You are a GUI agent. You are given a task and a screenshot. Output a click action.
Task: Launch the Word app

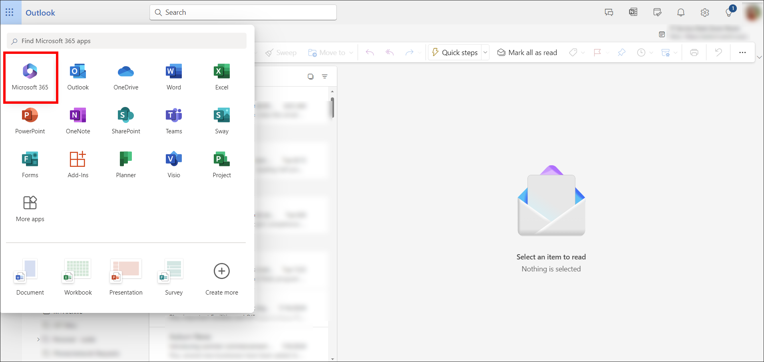(174, 77)
